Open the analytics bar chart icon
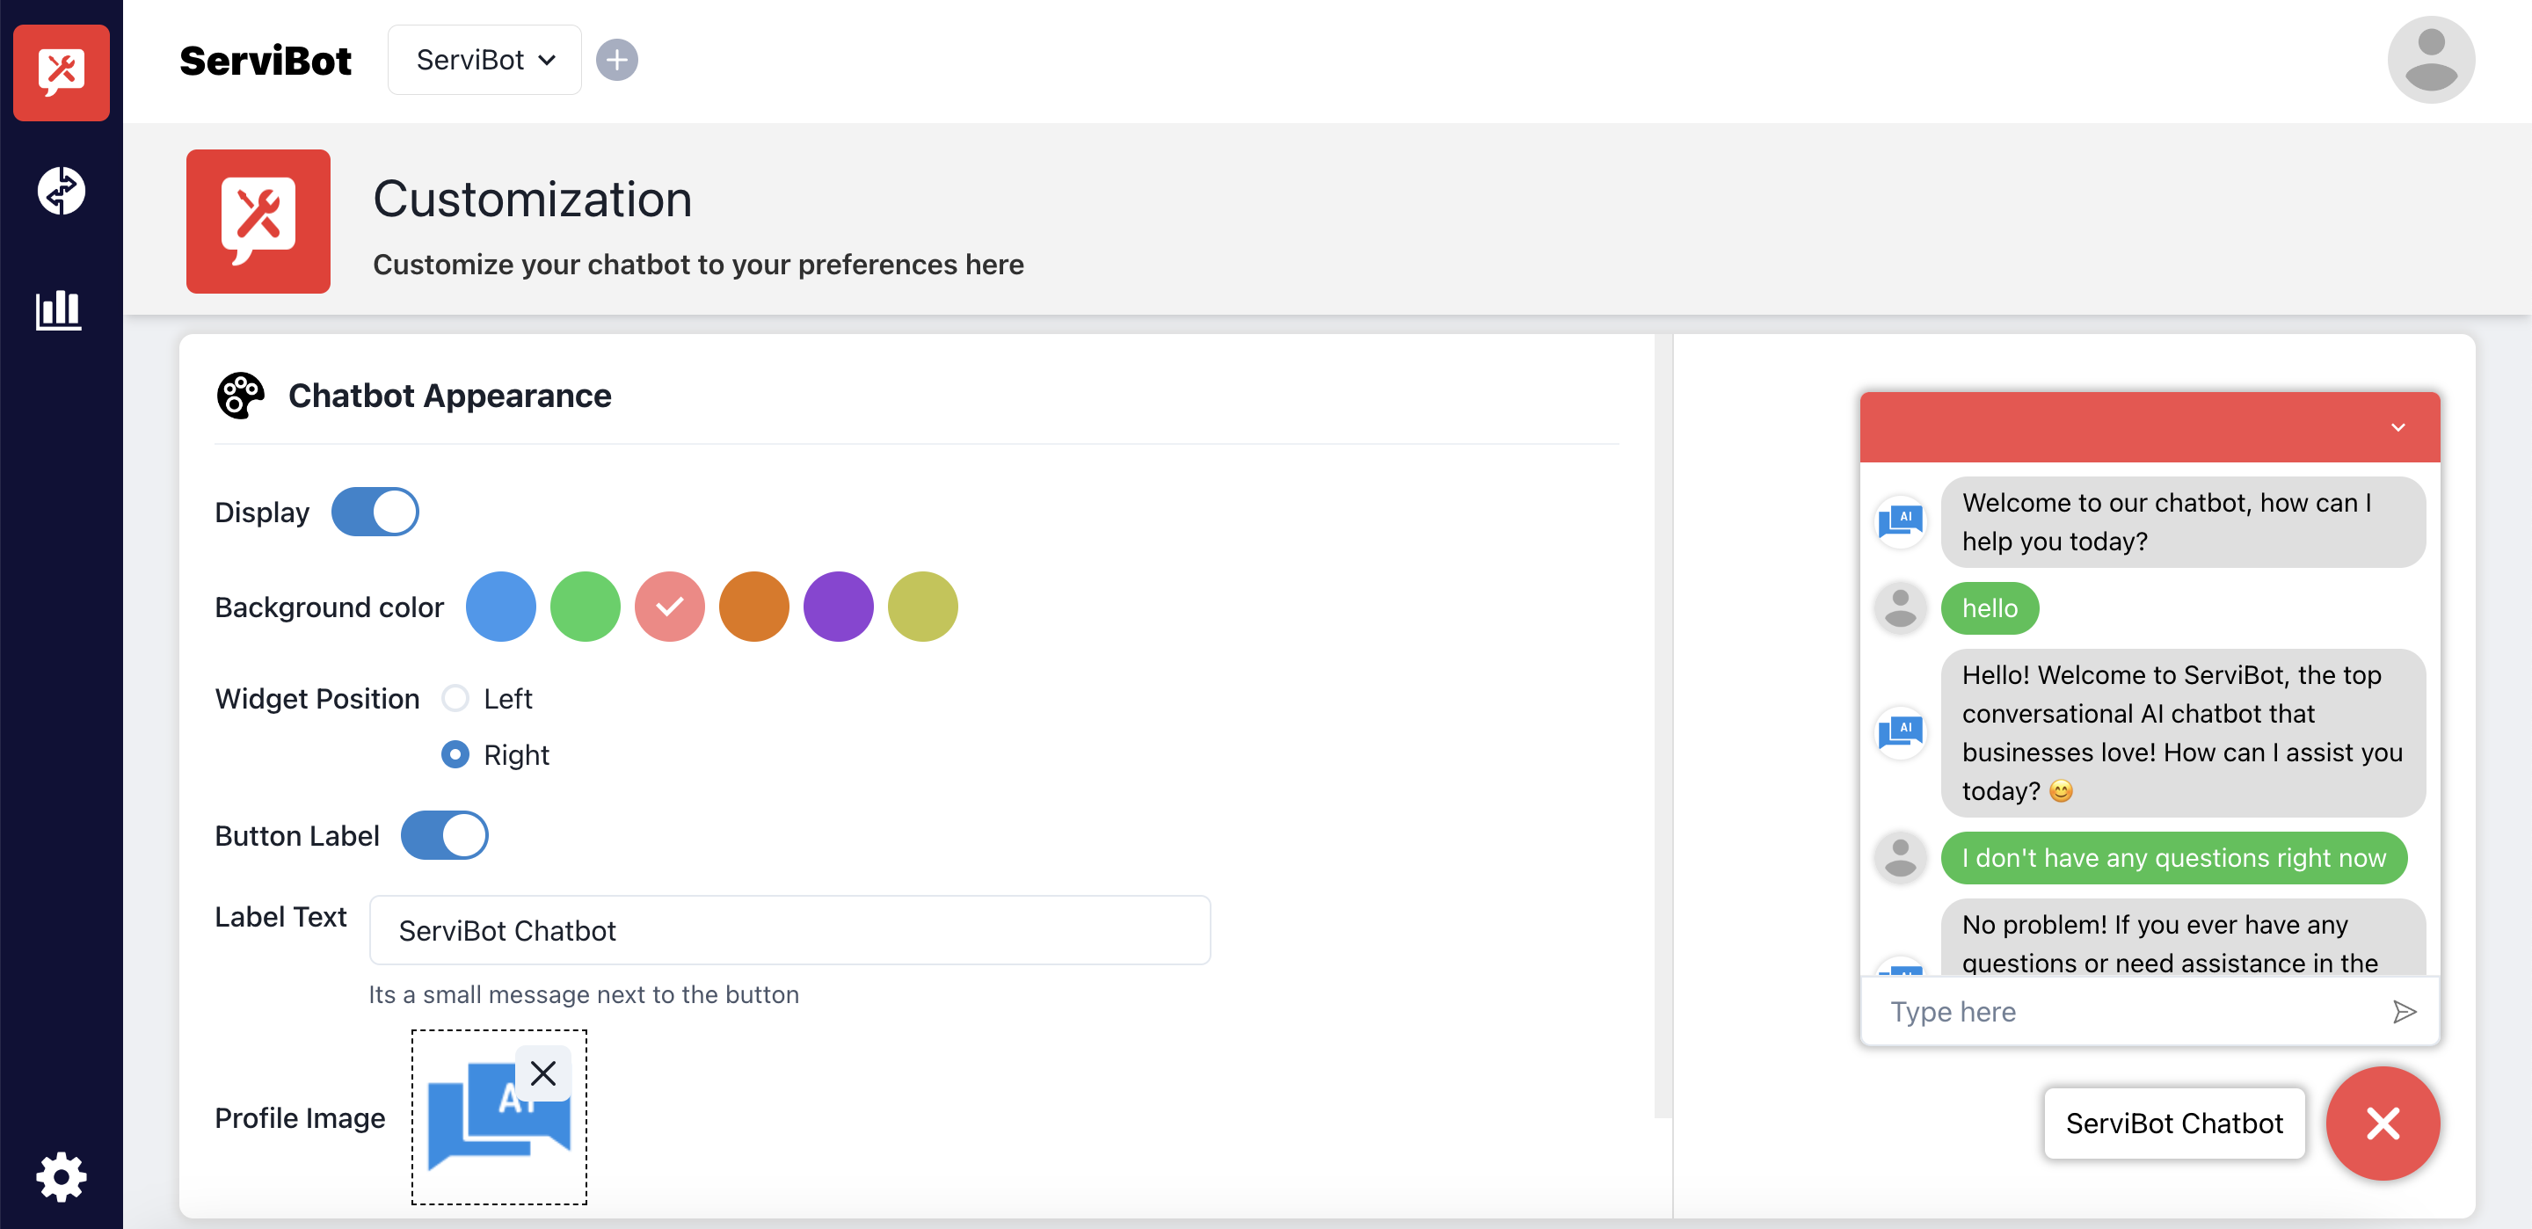Viewport: 2532px width, 1229px height. pos(59,309)
